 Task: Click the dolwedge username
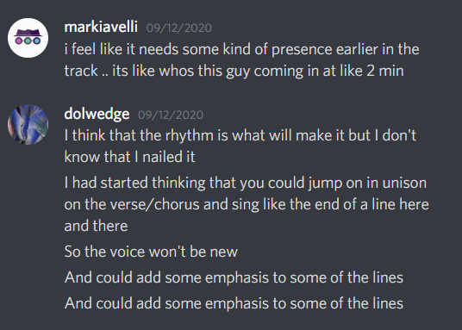pos(97,114)
